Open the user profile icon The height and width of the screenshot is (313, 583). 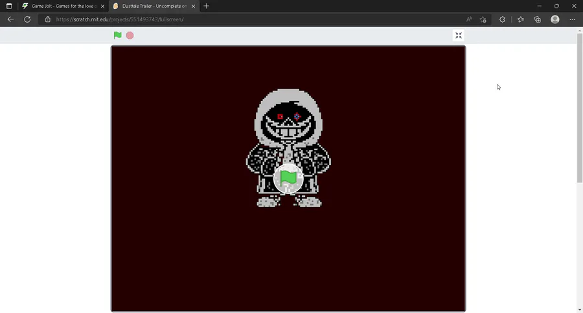pyautogui.click(x=554, y=19)
